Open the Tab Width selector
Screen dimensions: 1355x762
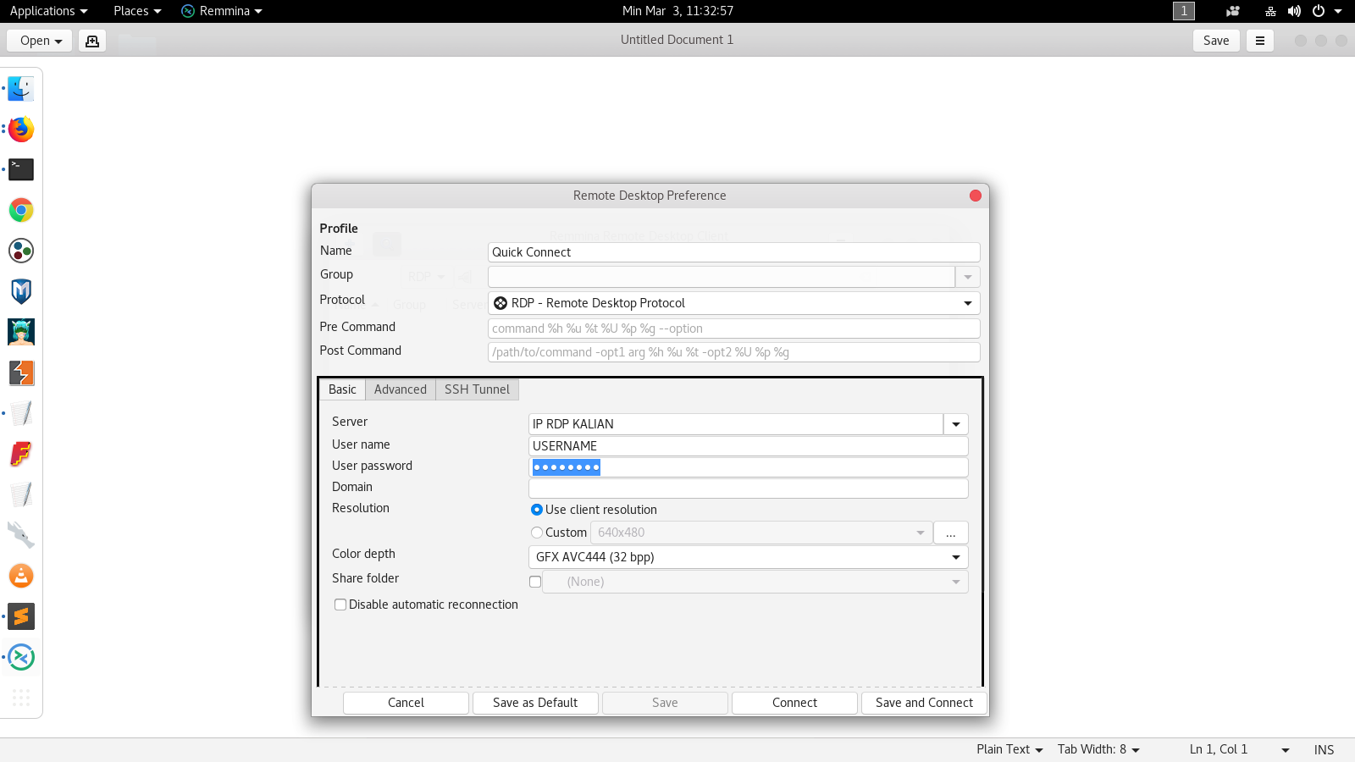(x=1098, y=749)
